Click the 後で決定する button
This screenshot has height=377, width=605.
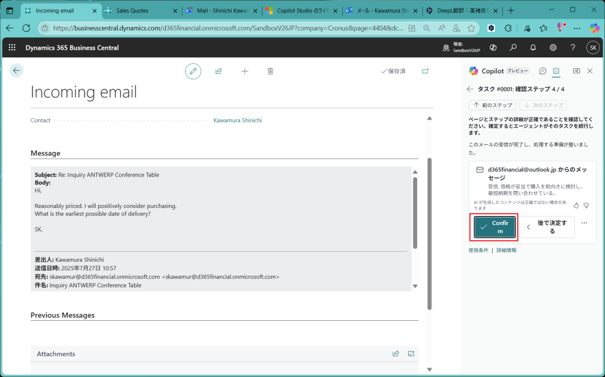[x=547, y=227]
